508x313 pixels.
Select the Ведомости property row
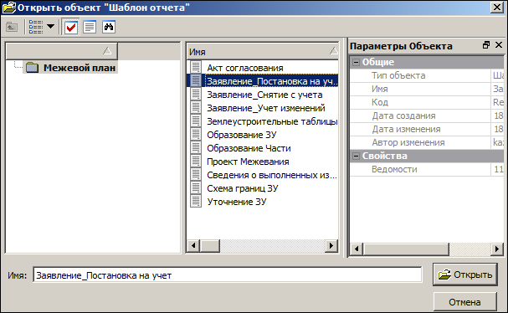[427, 169]
